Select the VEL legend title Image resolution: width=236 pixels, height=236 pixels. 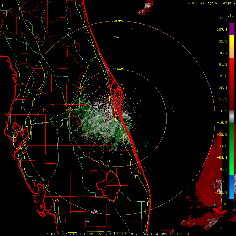230,16
